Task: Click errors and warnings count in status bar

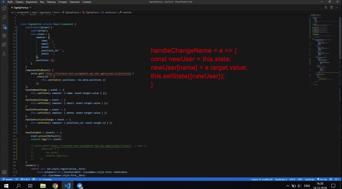Action: (25, 179)
